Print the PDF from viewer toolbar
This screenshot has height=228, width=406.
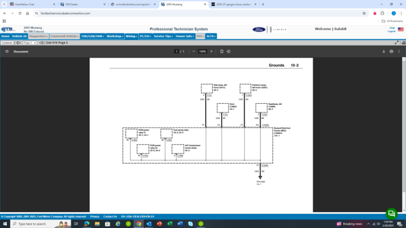point(391,51)
